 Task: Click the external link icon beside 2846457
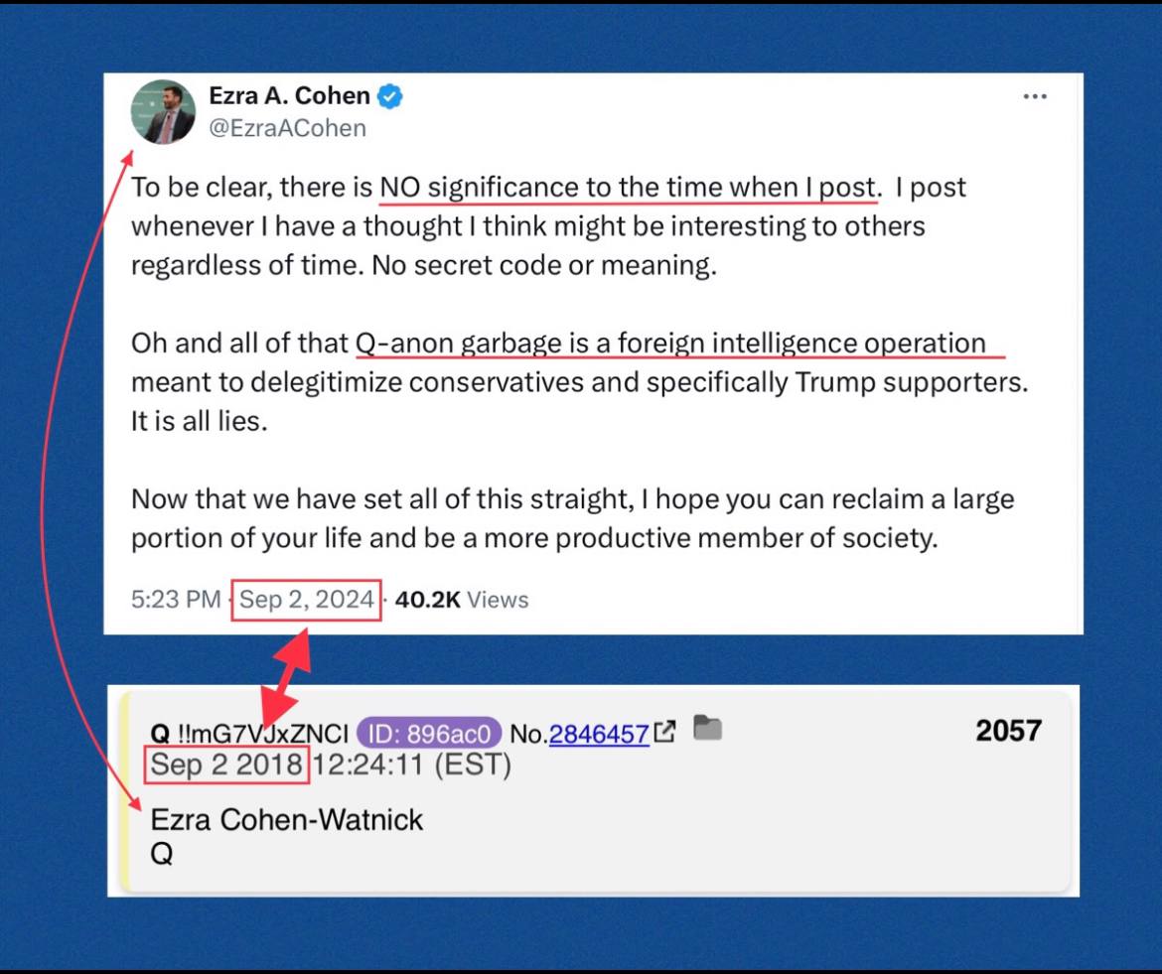pyautogui.click(x=664, y=731)
